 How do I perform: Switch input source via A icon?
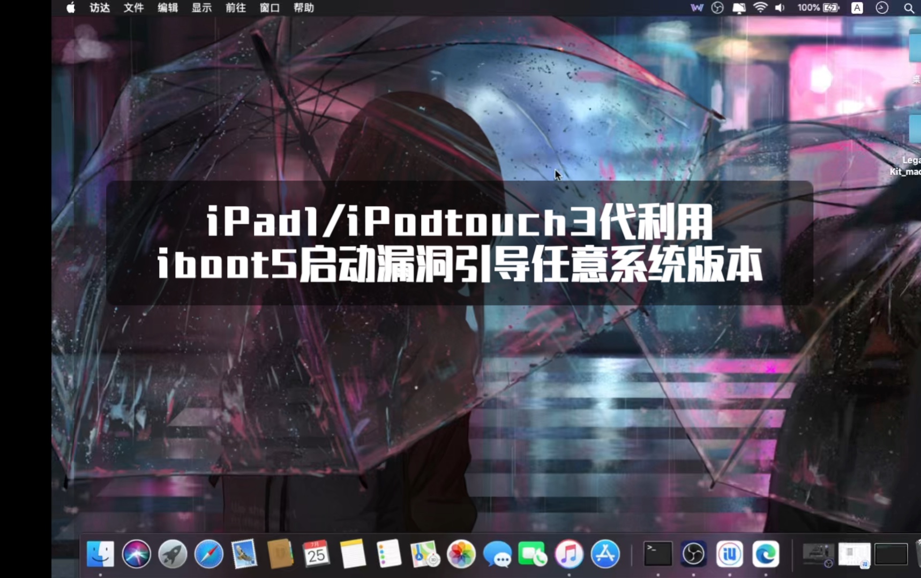coord(857,7)
